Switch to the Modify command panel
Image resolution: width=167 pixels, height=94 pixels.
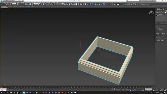(x=158, y=9)
